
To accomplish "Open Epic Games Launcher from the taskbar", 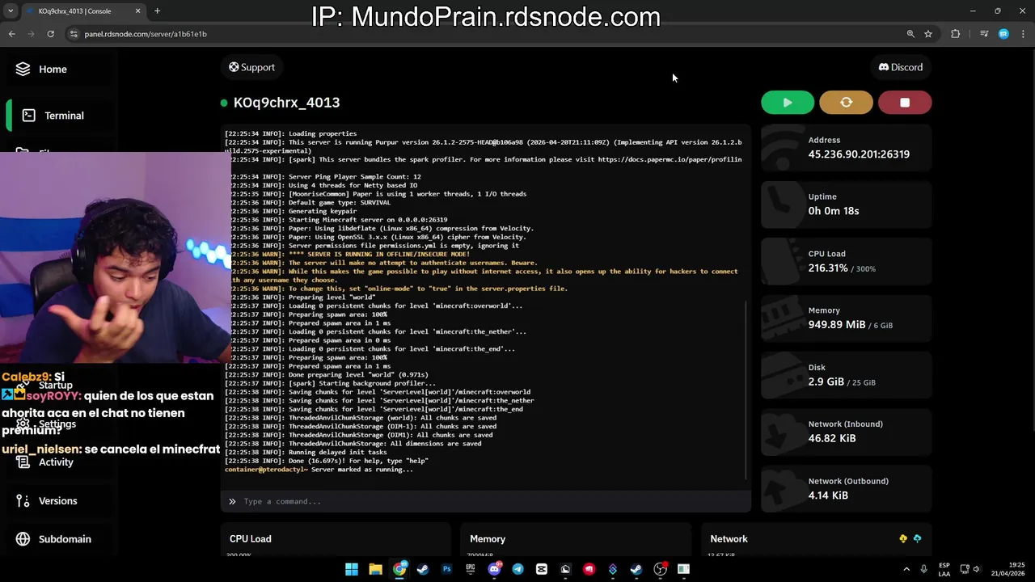I will [471, 569].
